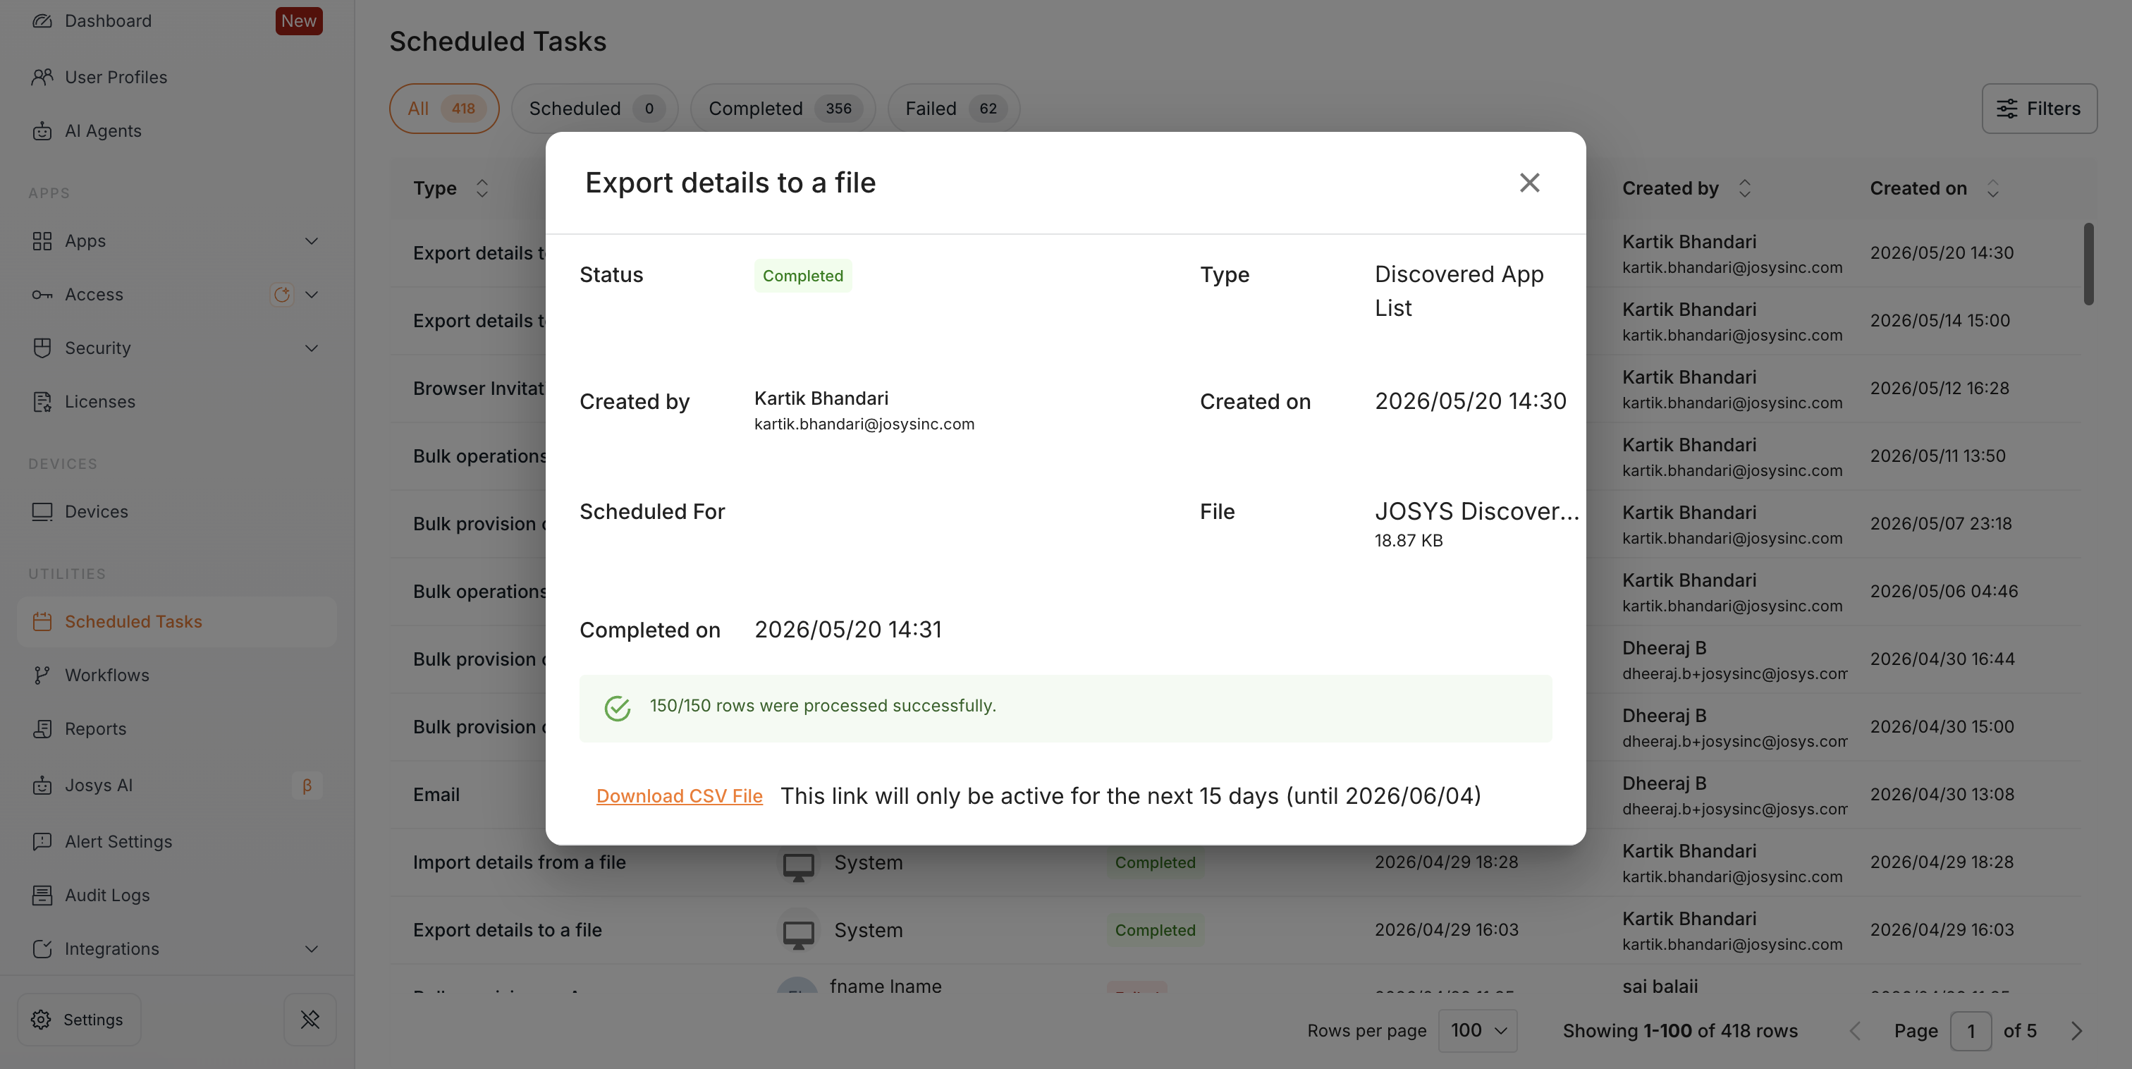Select the Scheduled 0 tab
Image resolution: width=2132 pixels, height=1069 pixels.
(594, 109)
